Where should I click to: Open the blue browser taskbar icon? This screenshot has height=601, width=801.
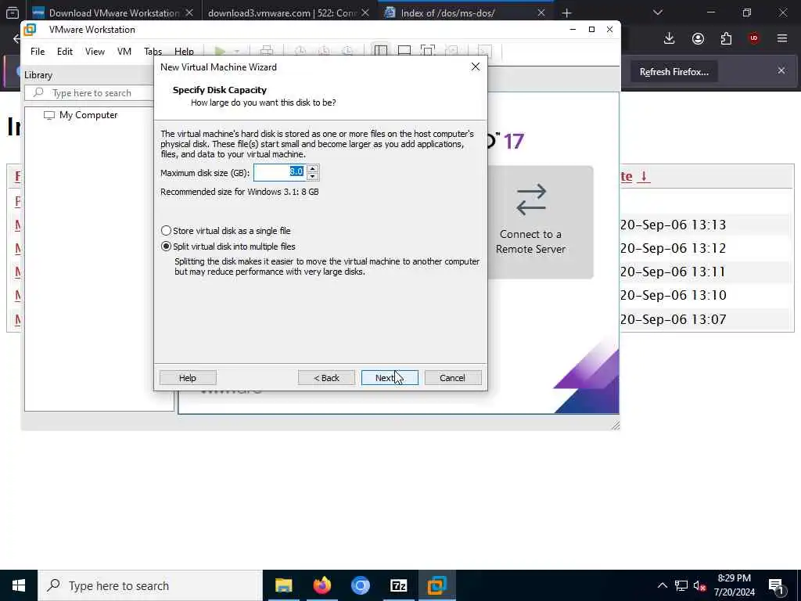(360, 585)
